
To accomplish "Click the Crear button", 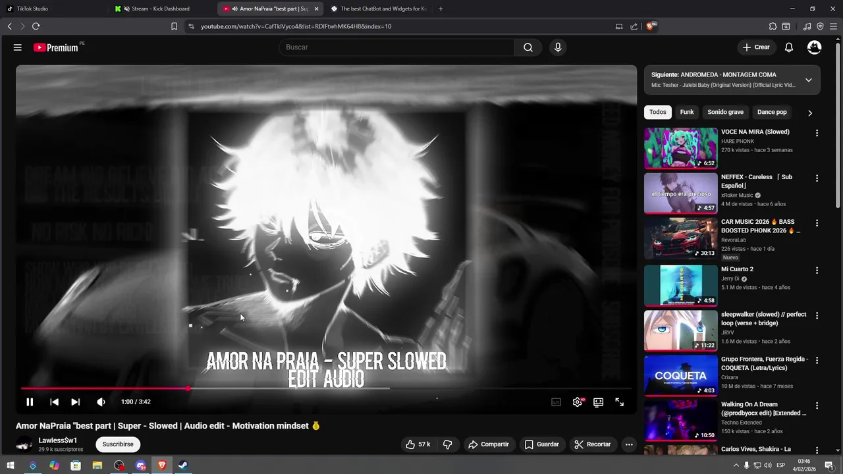I will pos(756,47).
